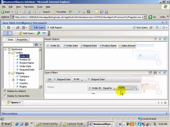Switch to Camtasia Studio taskbar item
170x127 pixels.
[75, 124]
